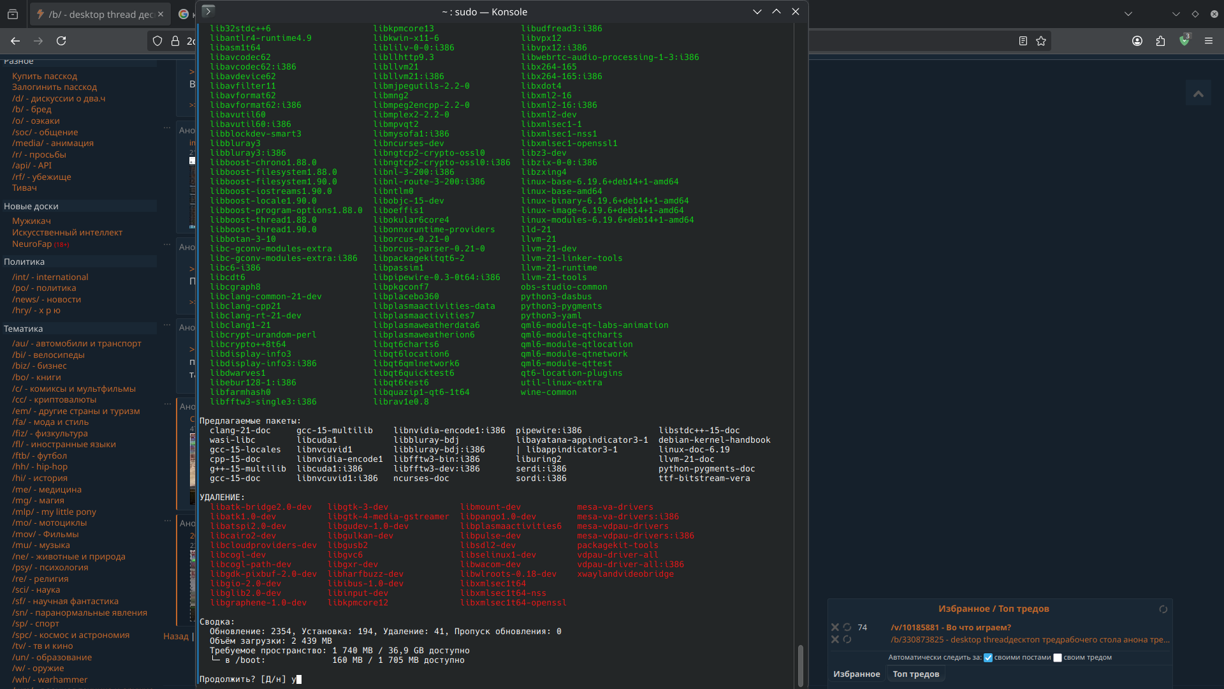Open Firefox account profile icon
The image size is (1224, 689).
[x=1137, y=41]
